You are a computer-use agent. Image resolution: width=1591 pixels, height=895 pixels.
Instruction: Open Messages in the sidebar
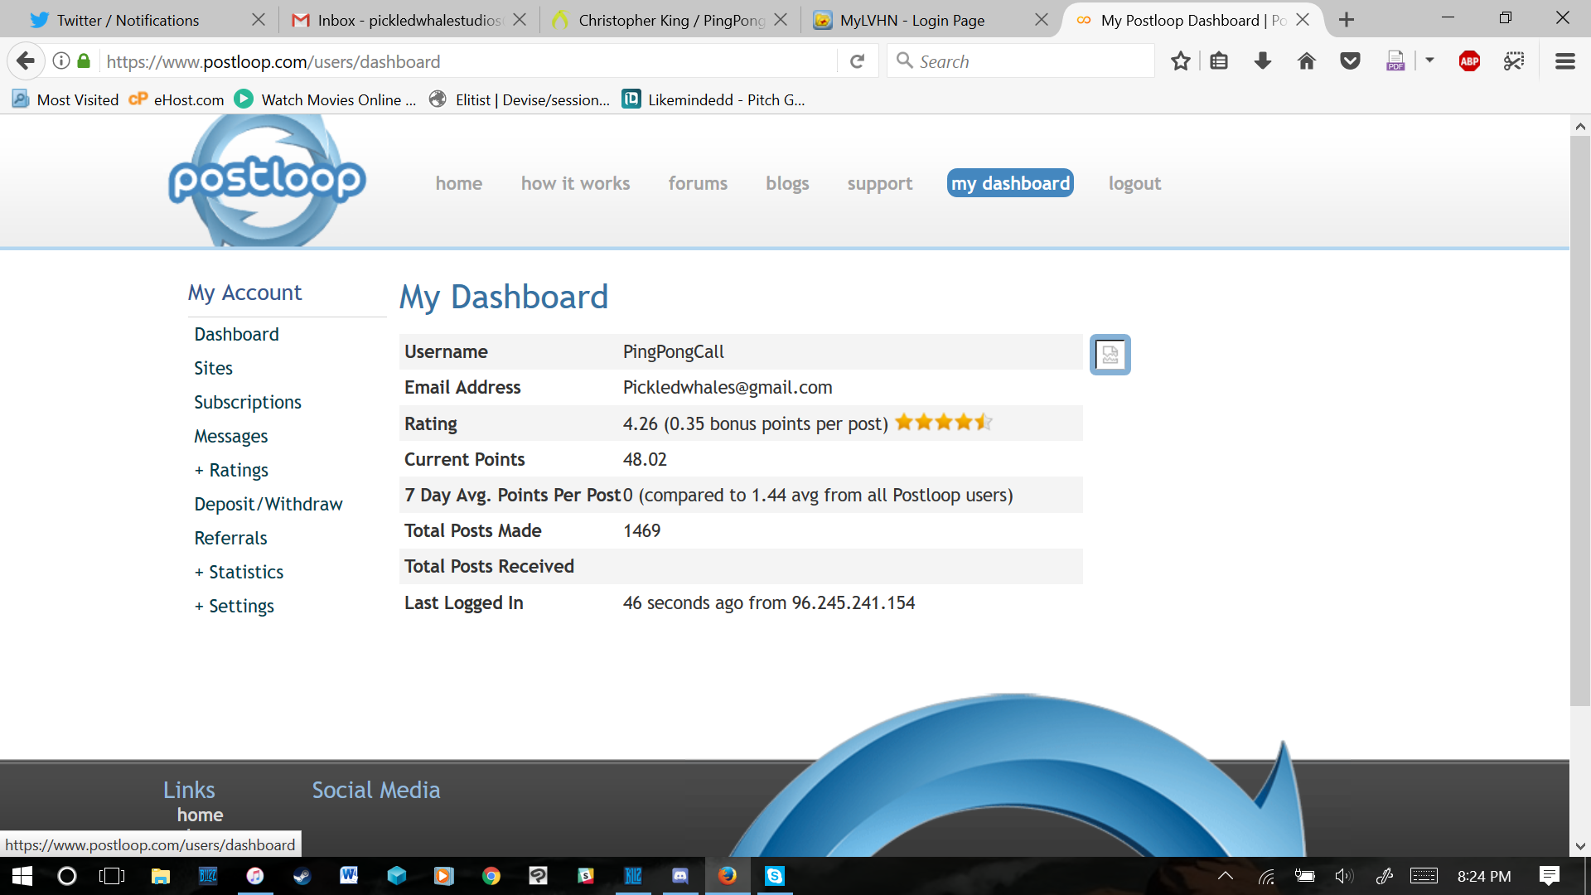230,436
